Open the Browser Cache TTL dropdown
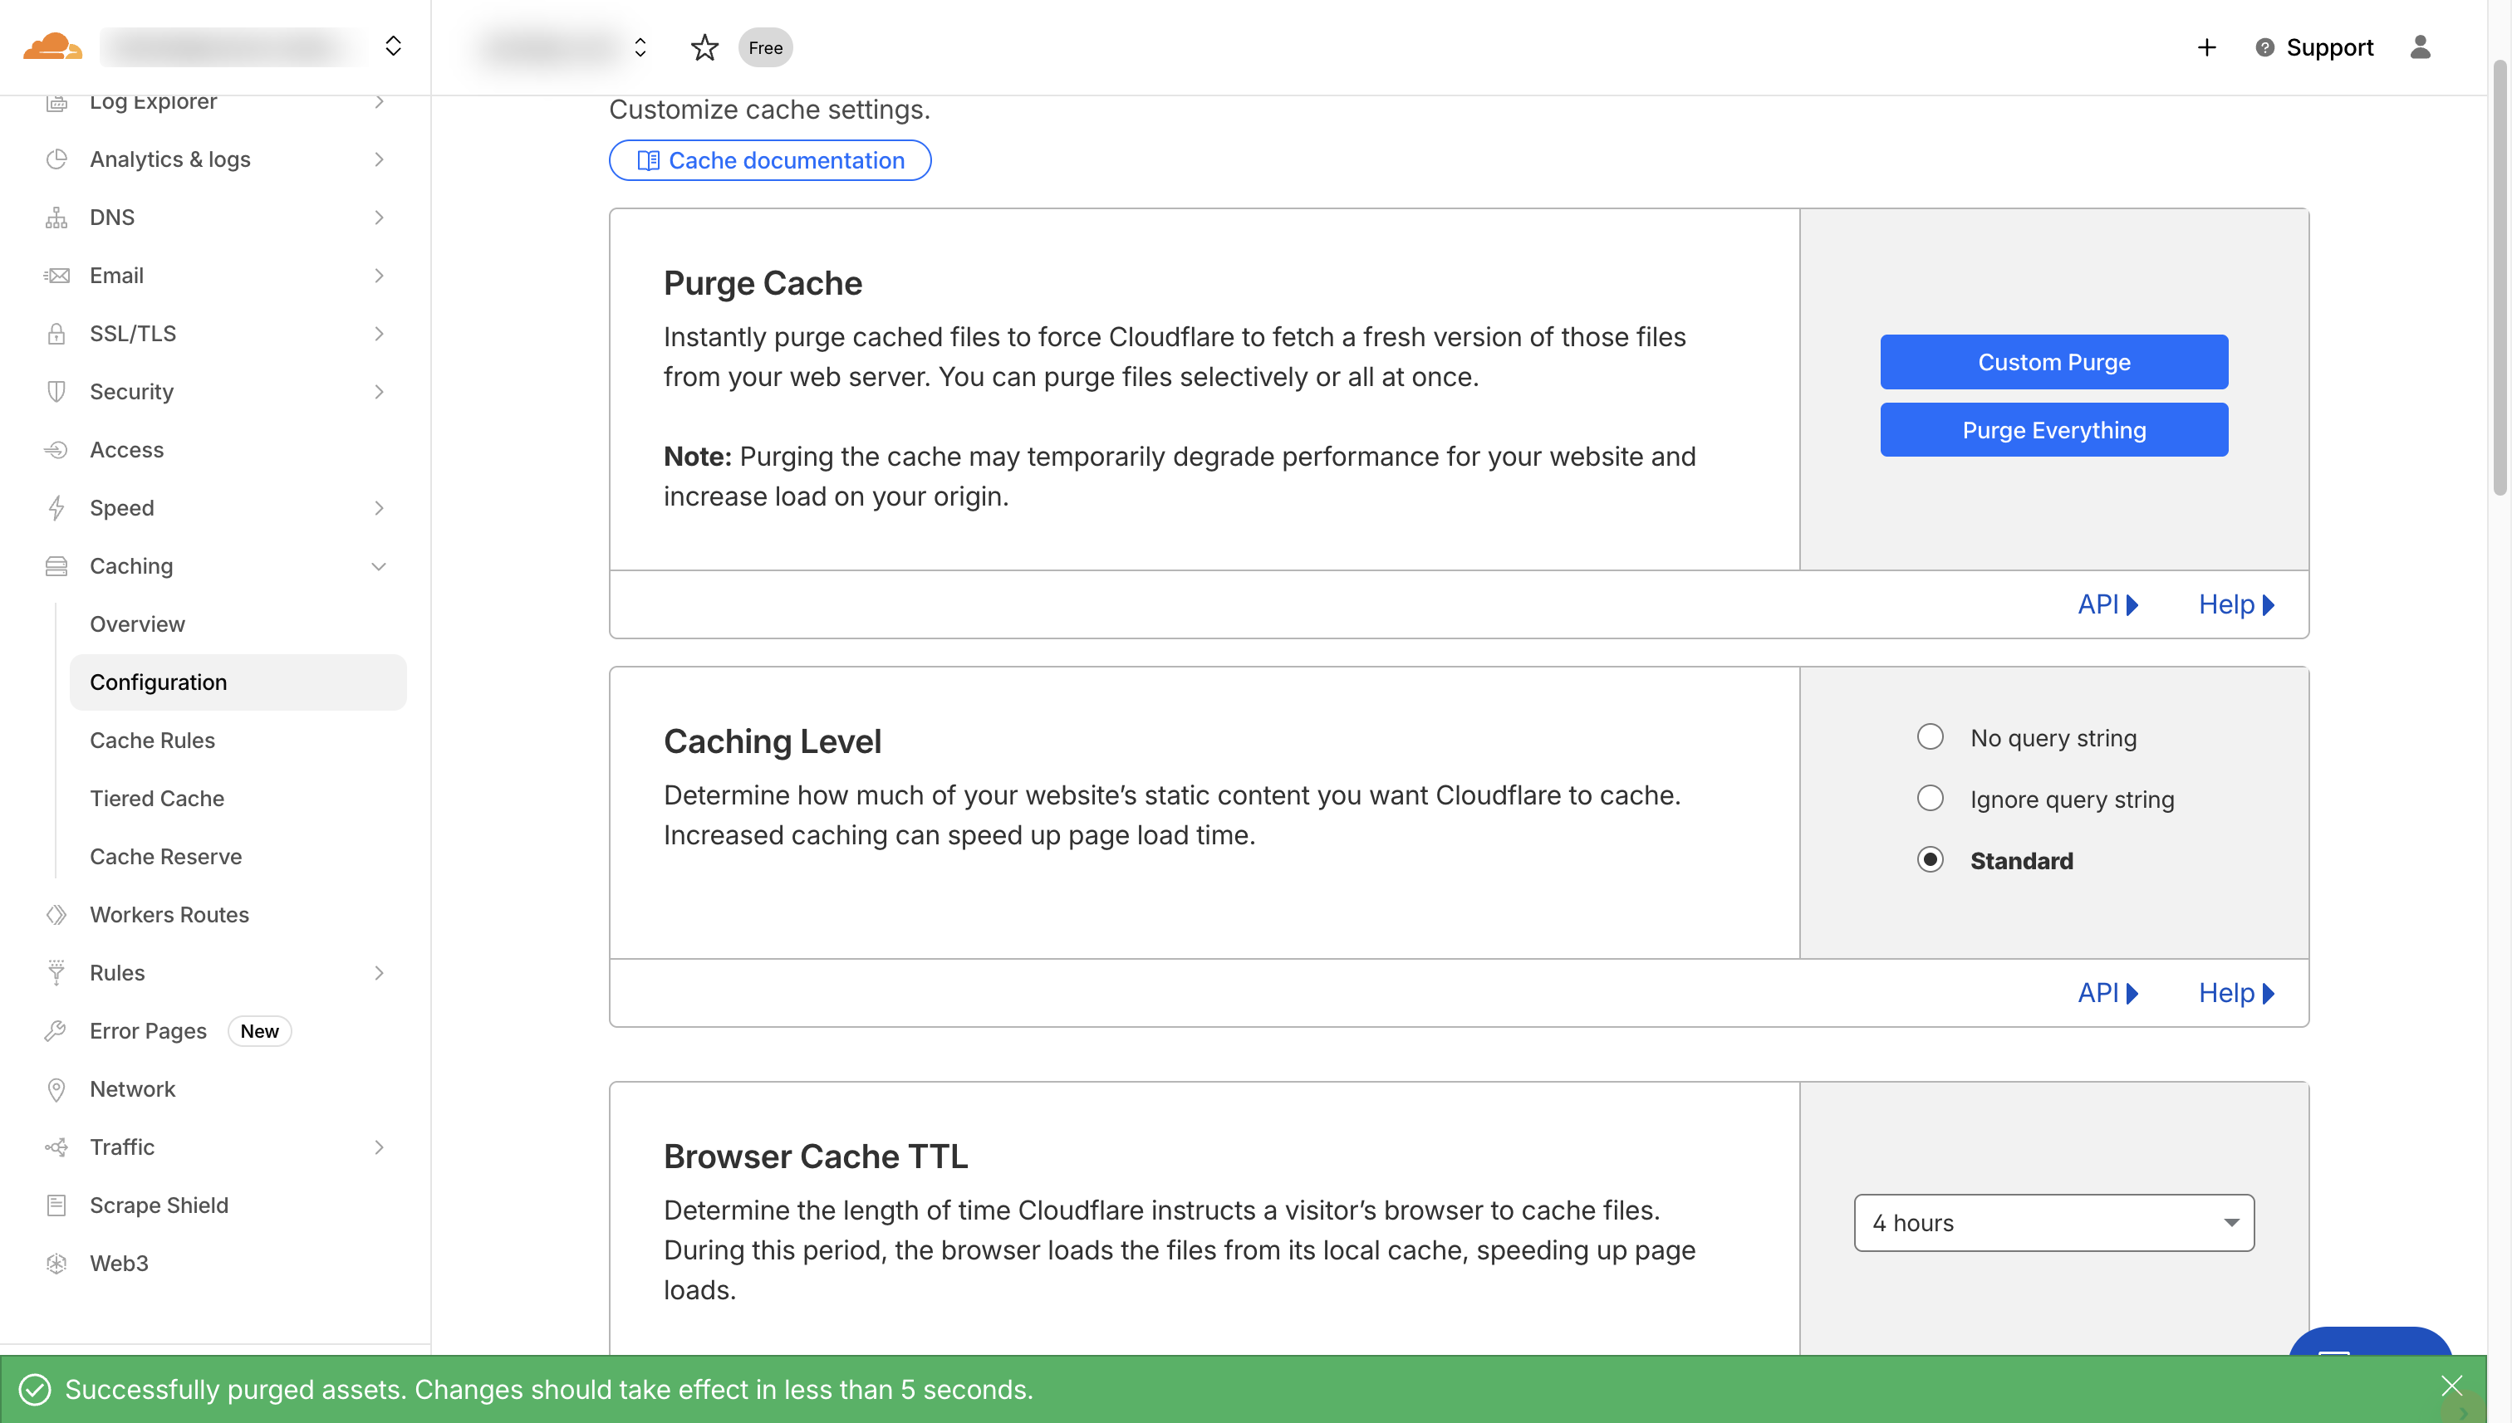Image resolution: width=2512 pixels, height=1423 pixels. coord(2053,1223)
